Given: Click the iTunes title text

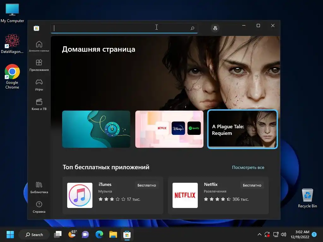Looking at the screenshot, I should pos(105,184).
